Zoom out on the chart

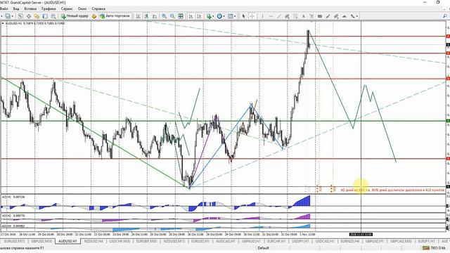pos(172,16)
